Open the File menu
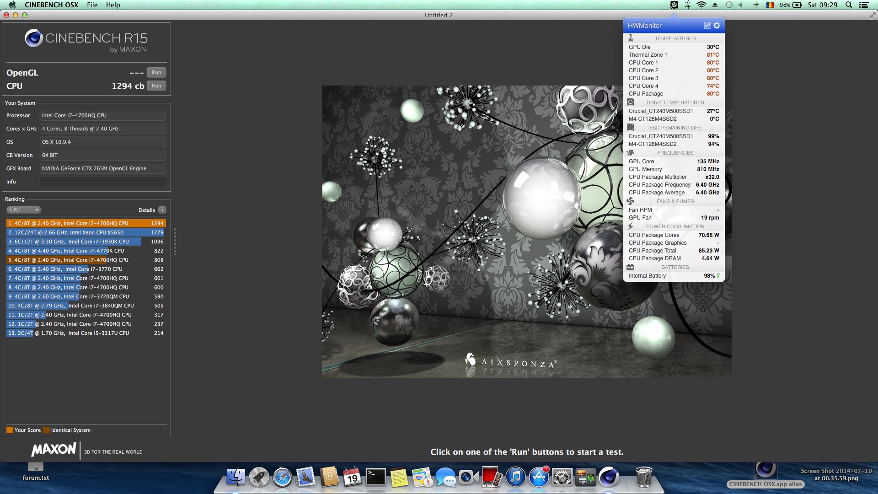878x494 pixels. 92,5
